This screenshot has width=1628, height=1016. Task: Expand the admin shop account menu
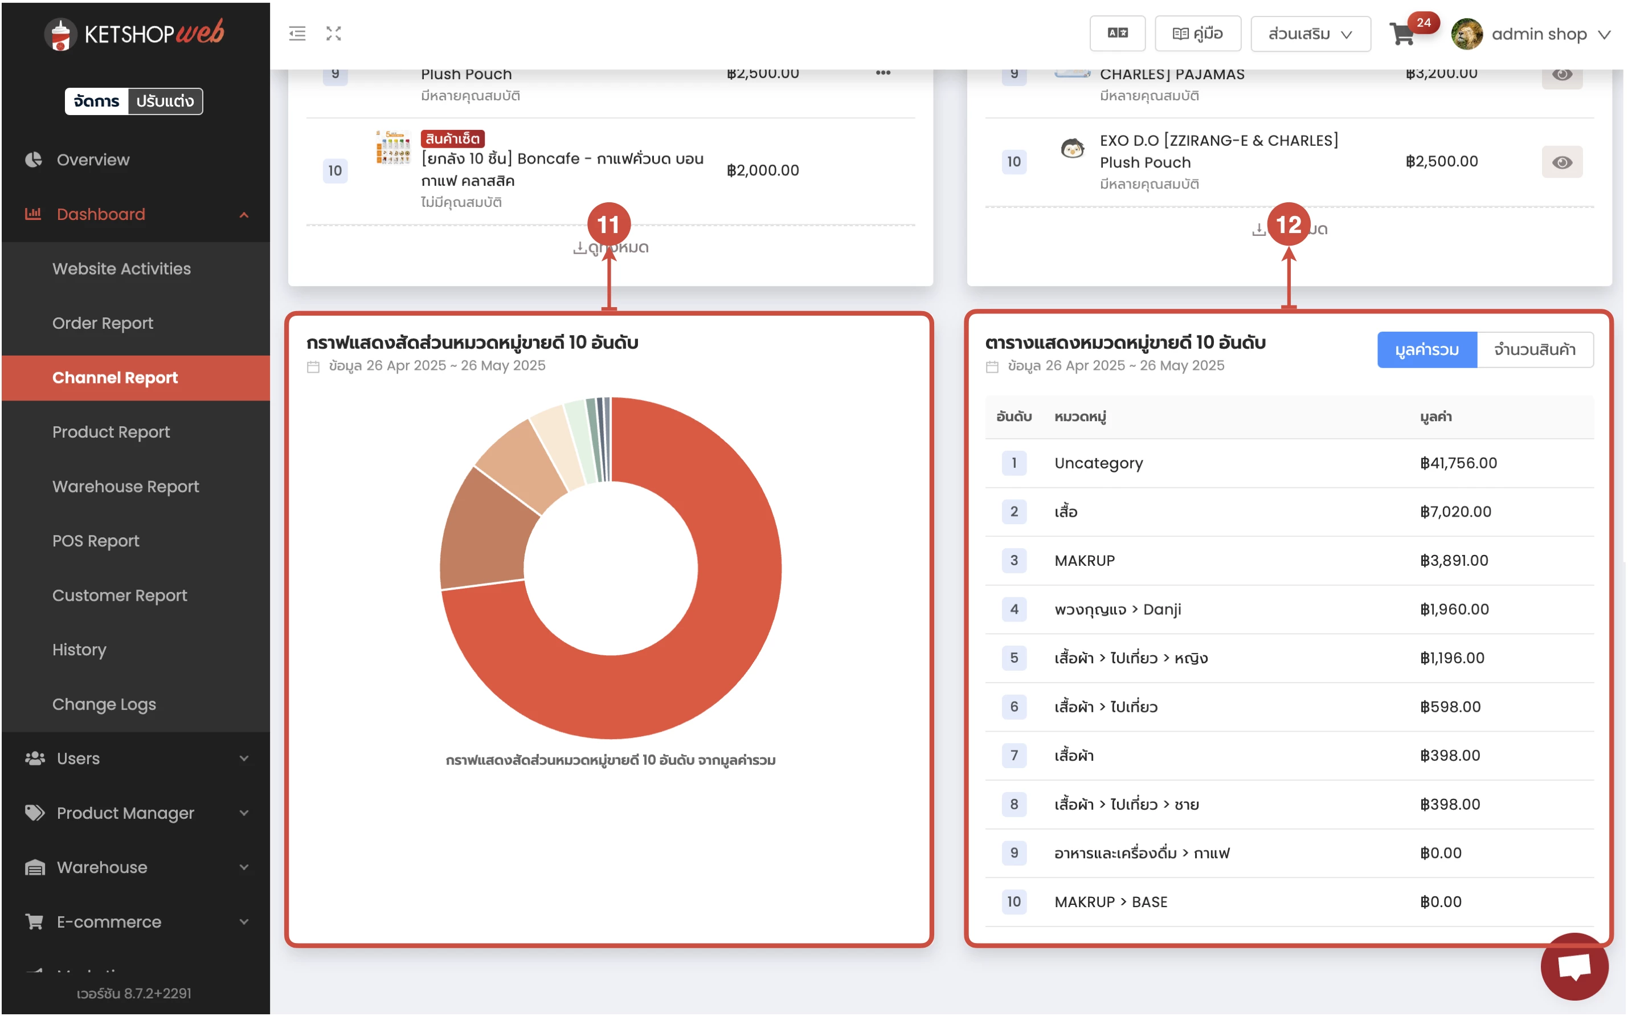[1605, 34]
